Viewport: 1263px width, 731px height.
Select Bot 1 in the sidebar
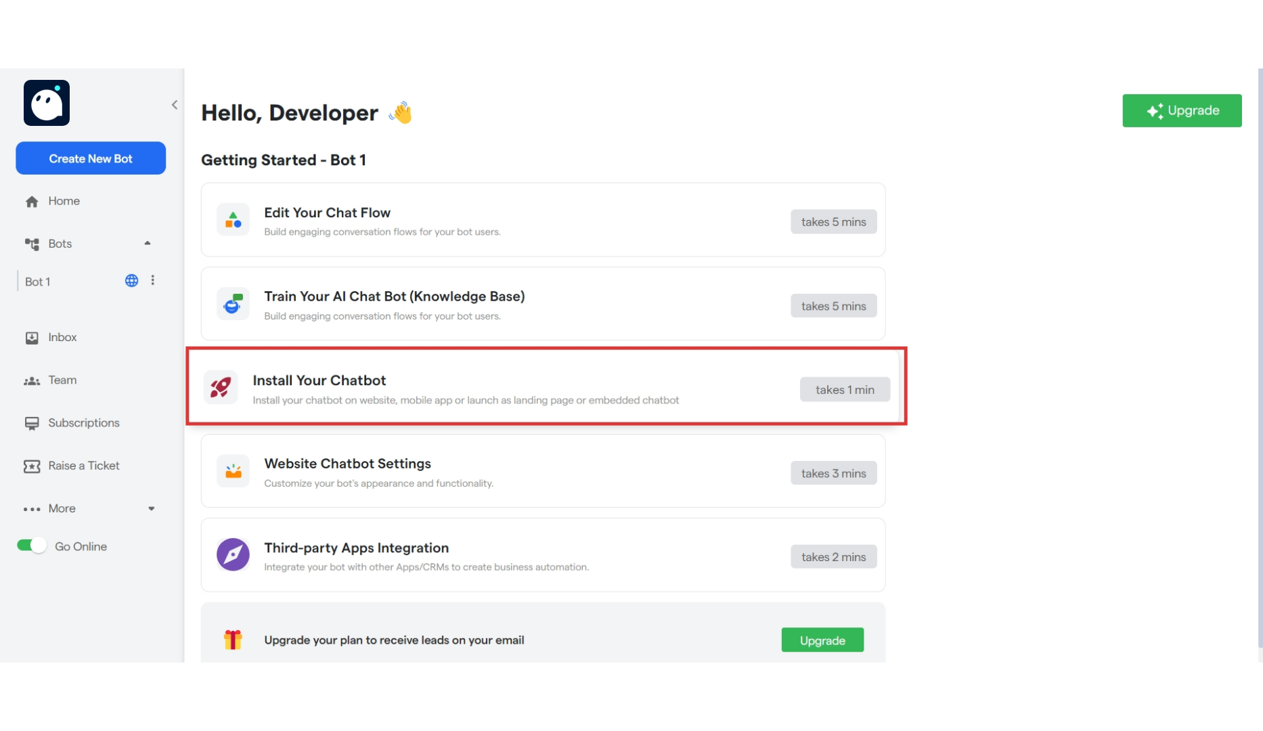pyautogui.click(x=37, y=281)
